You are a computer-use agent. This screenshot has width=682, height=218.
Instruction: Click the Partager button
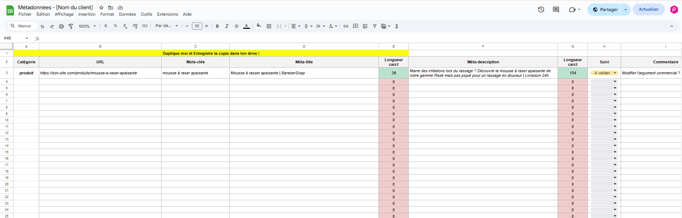tap(605, 10)
